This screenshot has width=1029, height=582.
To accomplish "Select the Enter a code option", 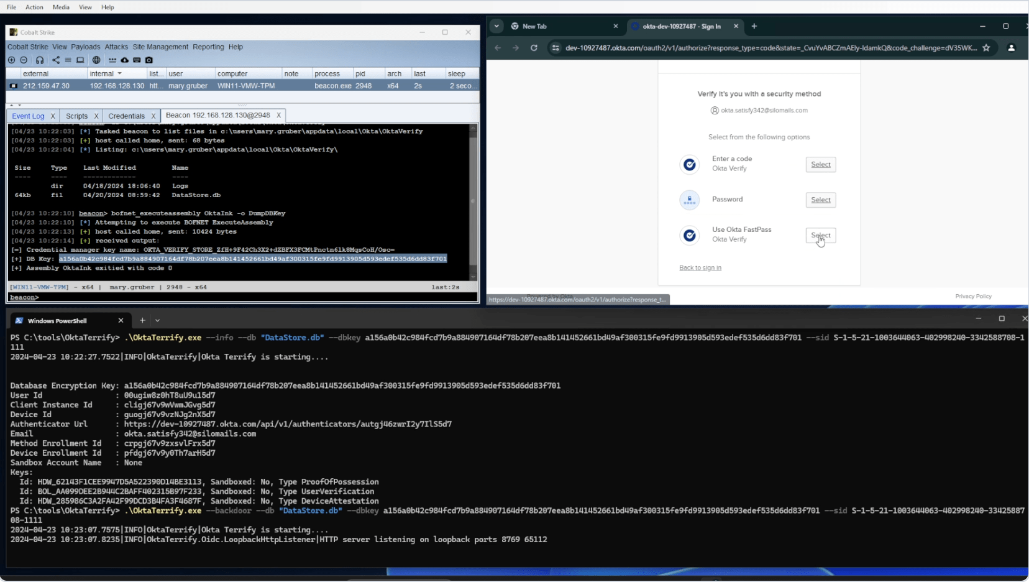I will click(821, 164).
